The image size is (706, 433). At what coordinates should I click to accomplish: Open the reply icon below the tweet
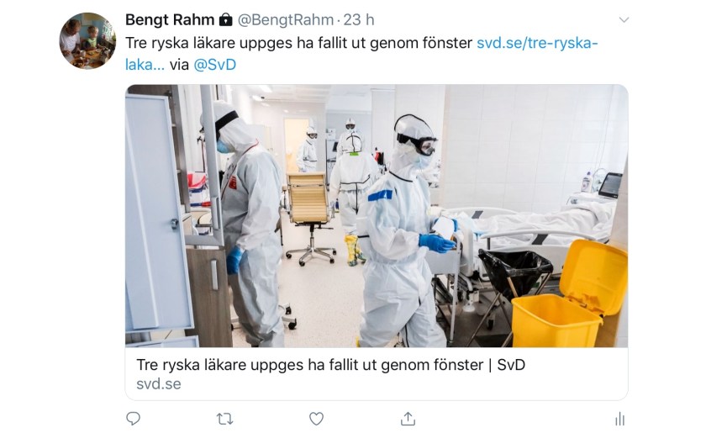[x=133, y=419]
